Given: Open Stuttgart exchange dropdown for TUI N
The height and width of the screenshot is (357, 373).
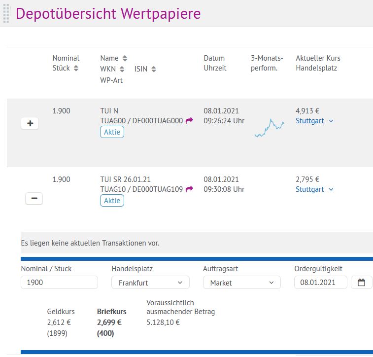Looking at the screenshot, I should [x=315, y=121].
